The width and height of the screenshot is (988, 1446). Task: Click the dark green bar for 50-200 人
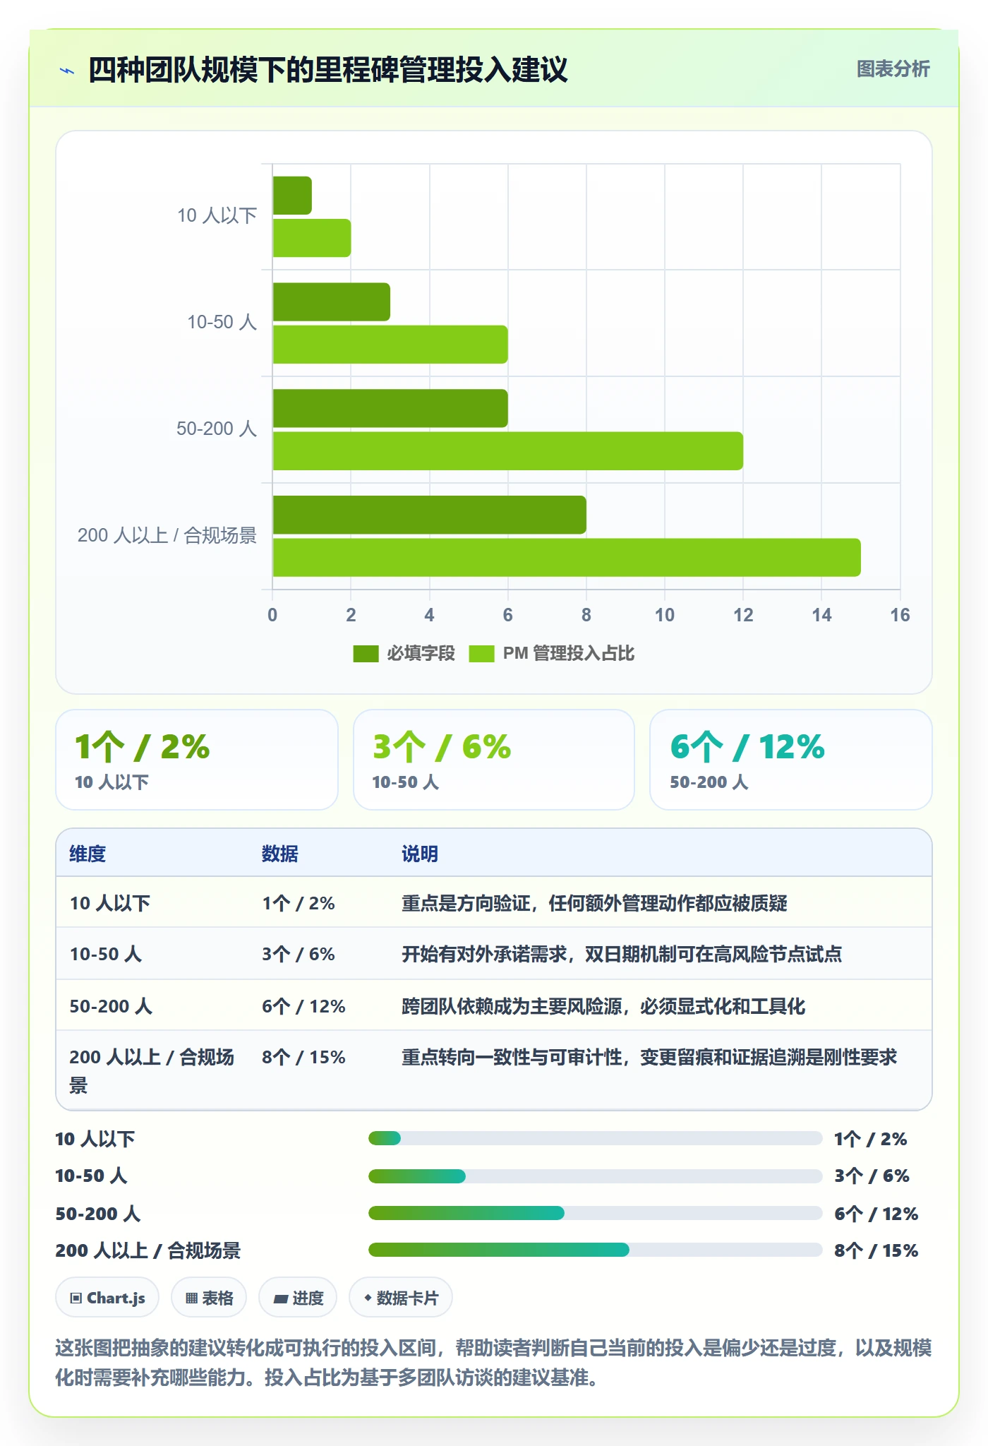click(390, 408)
